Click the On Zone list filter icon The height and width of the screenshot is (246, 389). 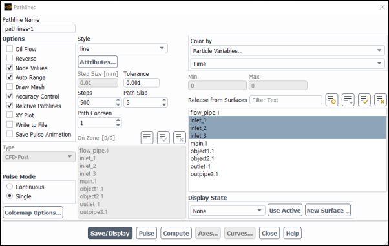[147, 138]
